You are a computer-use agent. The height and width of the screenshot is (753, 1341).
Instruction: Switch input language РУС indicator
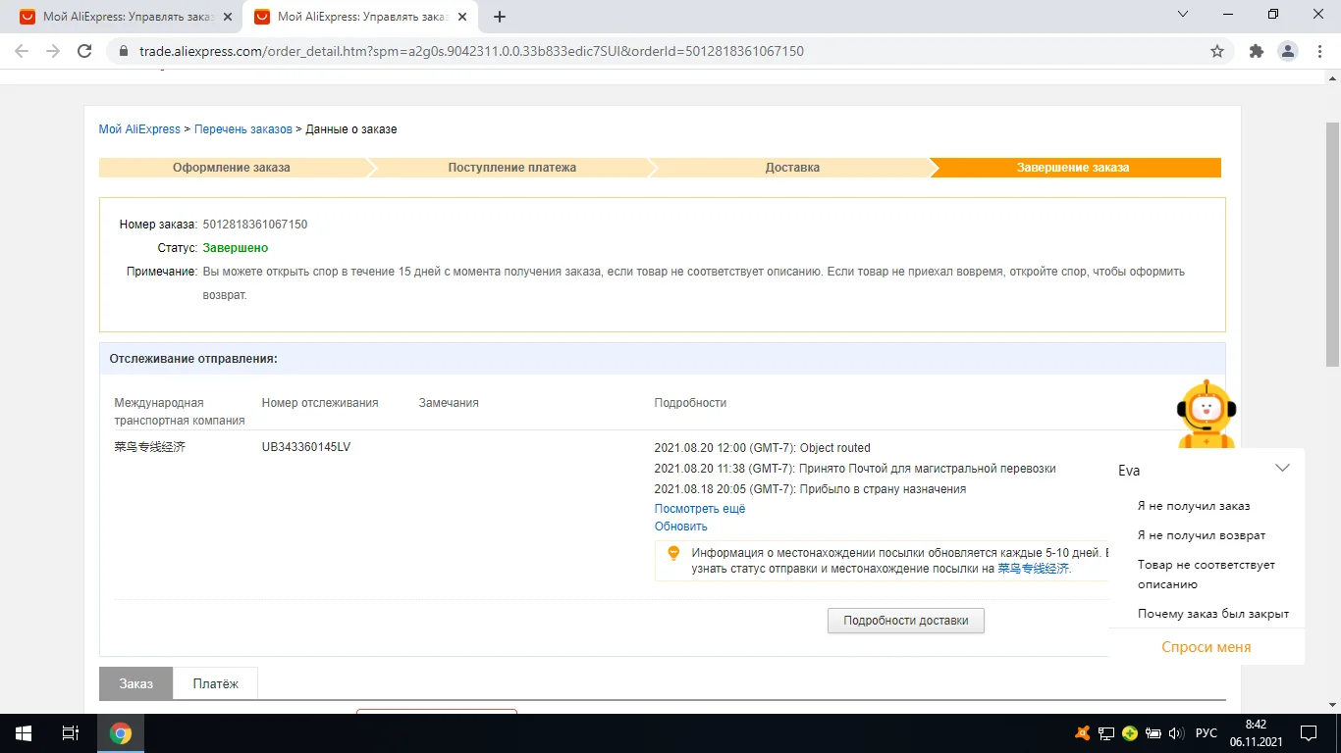point(1207,733)
